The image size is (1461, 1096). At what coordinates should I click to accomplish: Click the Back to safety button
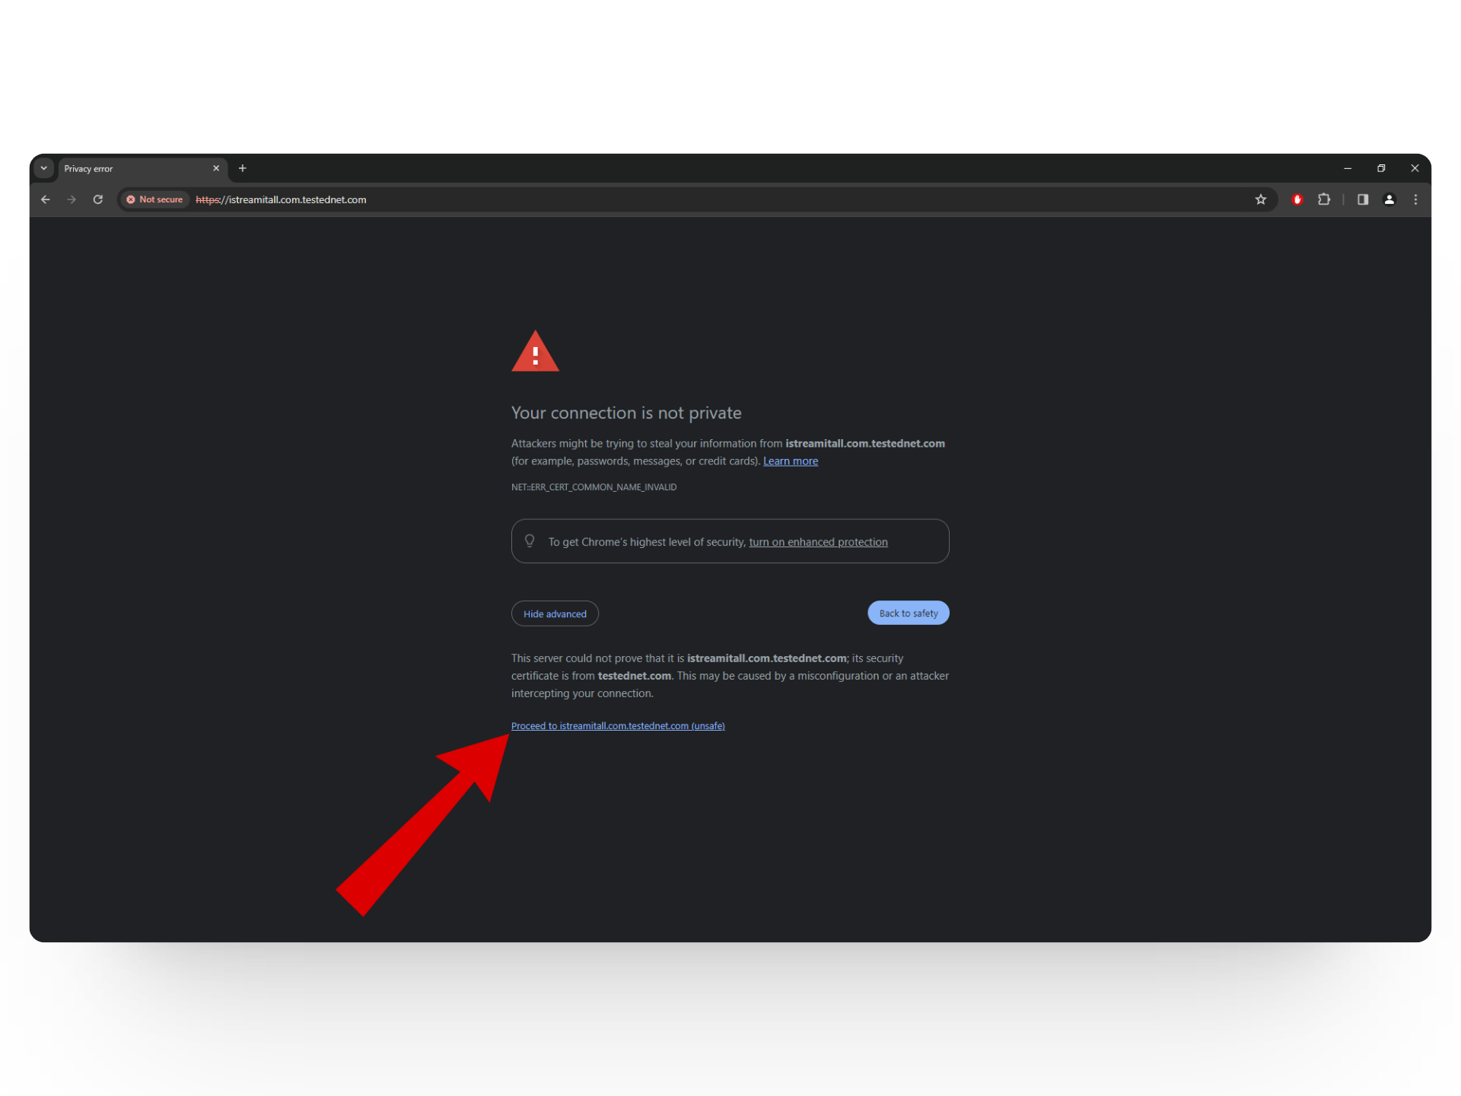point(909,613)
